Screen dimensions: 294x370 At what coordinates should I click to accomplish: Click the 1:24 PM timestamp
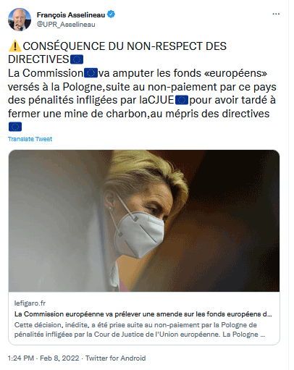point(21,358)
